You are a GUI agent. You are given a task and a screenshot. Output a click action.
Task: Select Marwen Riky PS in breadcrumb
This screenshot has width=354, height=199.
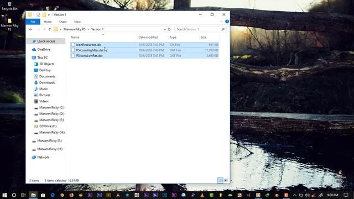point(74,29)
